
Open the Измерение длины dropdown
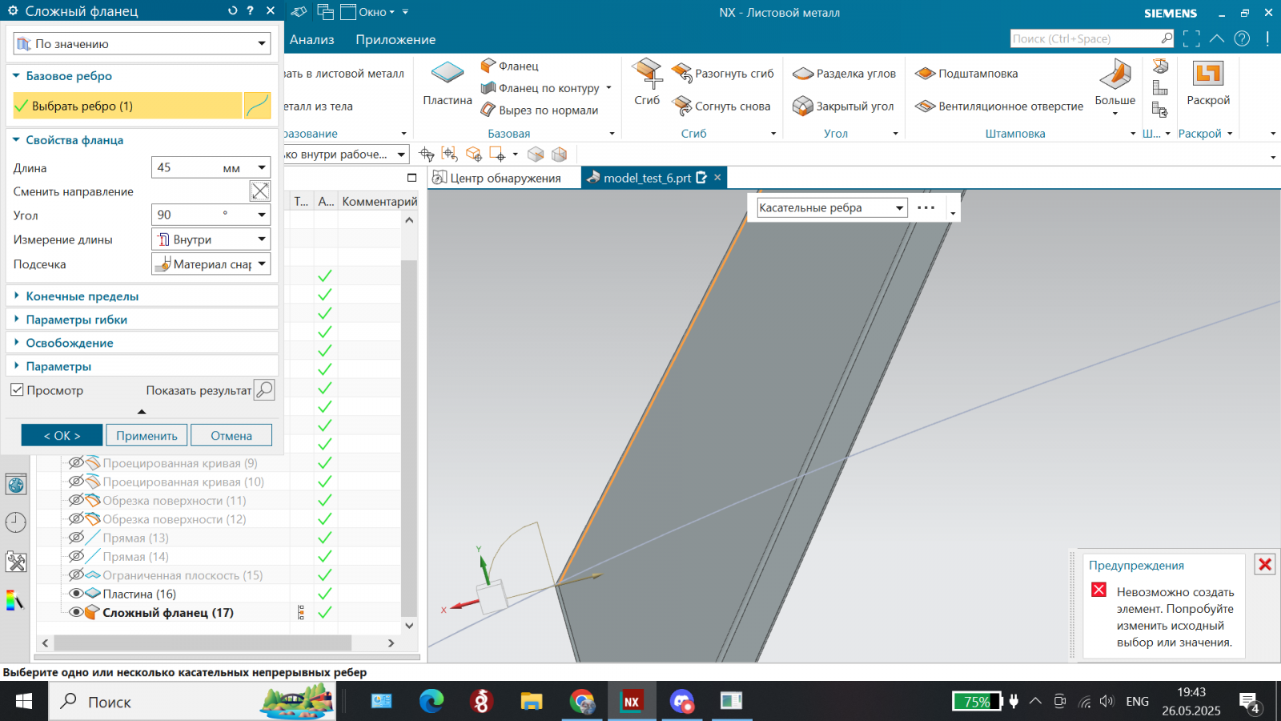pyautogui.click(x=211, y=240)
